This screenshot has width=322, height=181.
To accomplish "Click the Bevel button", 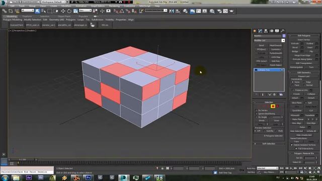I will tap(295, 47).
